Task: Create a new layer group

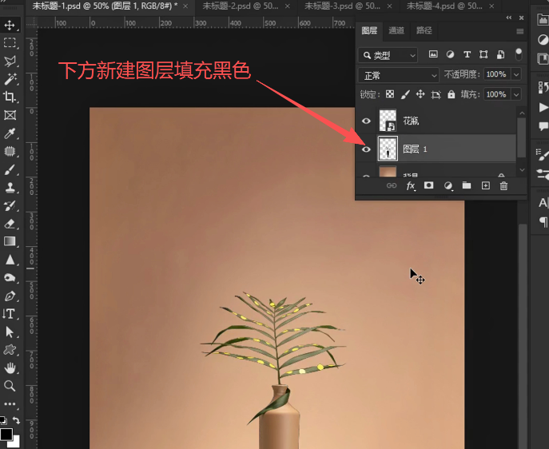Action: point(467,185)
